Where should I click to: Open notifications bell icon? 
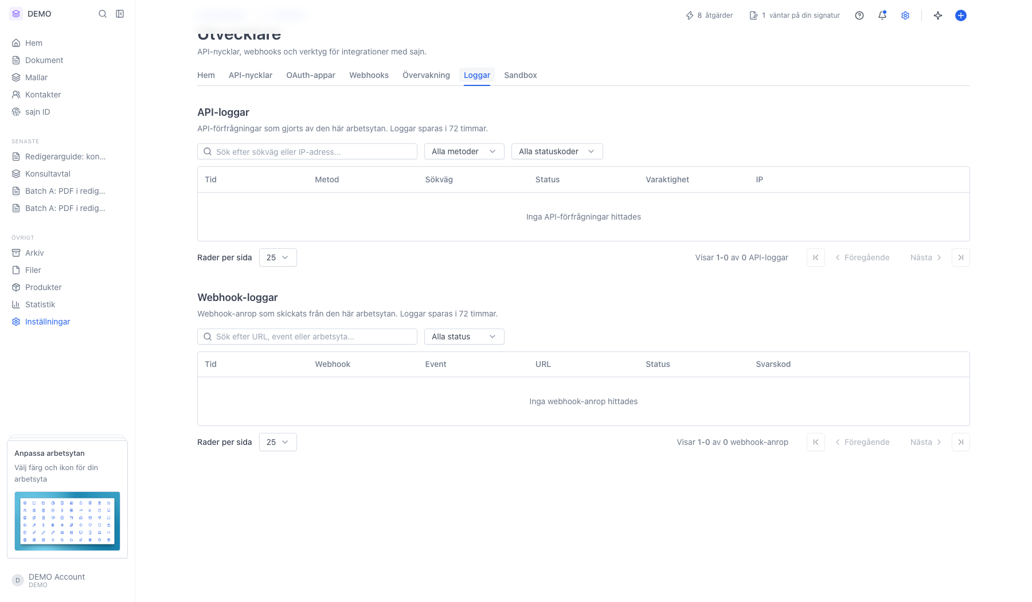tap(882, 15)
